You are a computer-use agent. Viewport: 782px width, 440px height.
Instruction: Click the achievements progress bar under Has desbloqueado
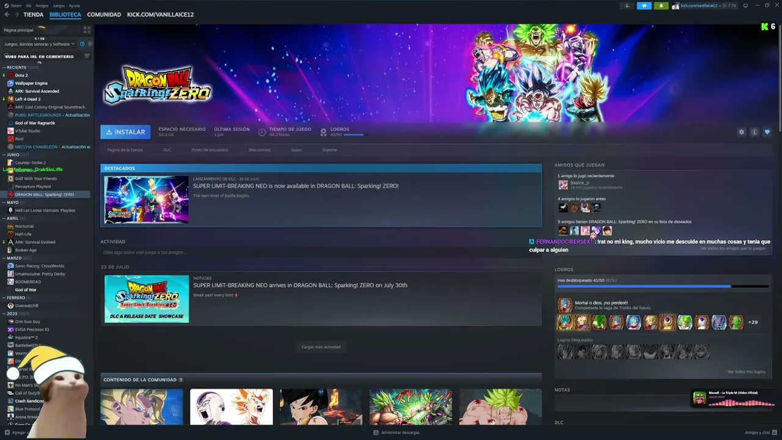(x=663, y=286)
